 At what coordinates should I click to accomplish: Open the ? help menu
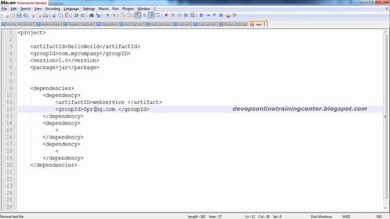155,9
